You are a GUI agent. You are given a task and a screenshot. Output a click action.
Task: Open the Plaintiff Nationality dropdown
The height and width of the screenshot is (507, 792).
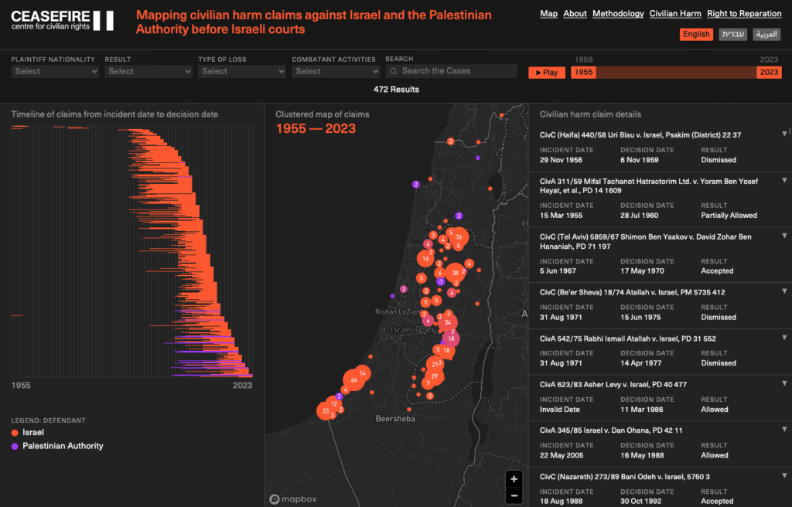[x=55, y=71]
